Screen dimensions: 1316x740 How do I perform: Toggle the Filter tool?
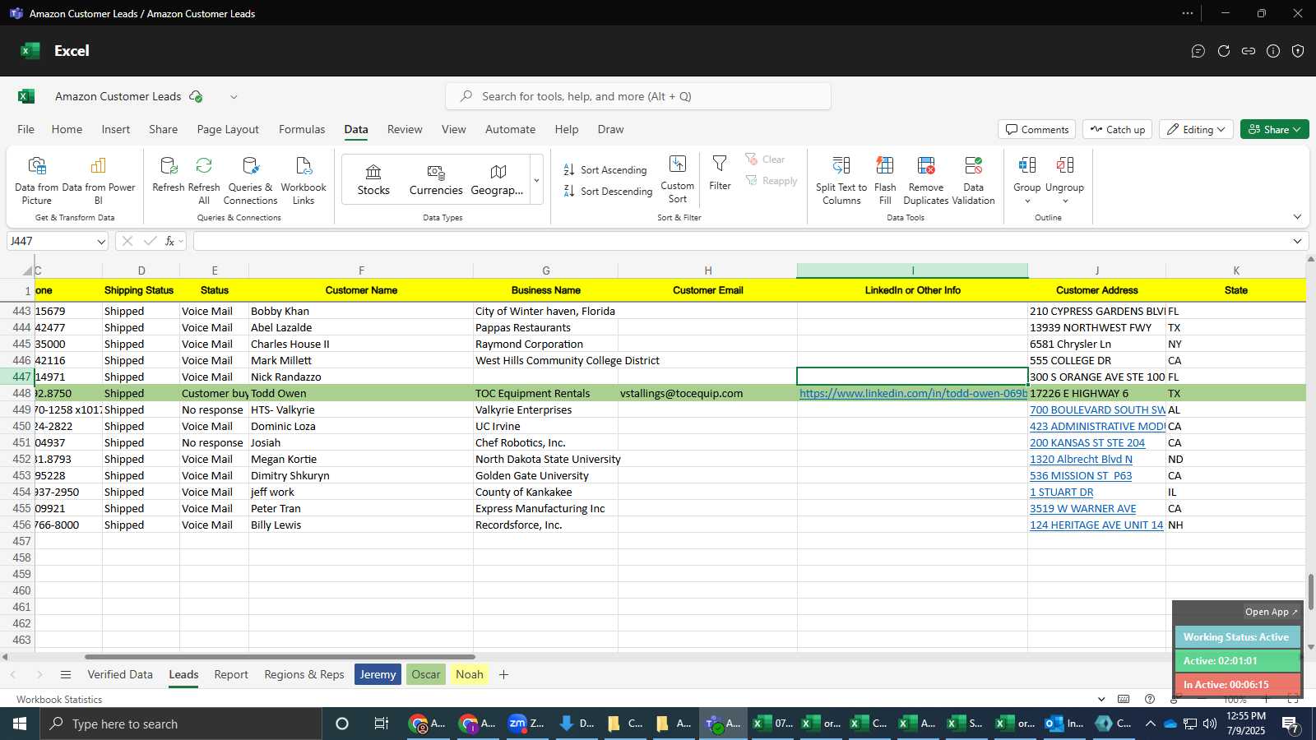pos(720,173)
